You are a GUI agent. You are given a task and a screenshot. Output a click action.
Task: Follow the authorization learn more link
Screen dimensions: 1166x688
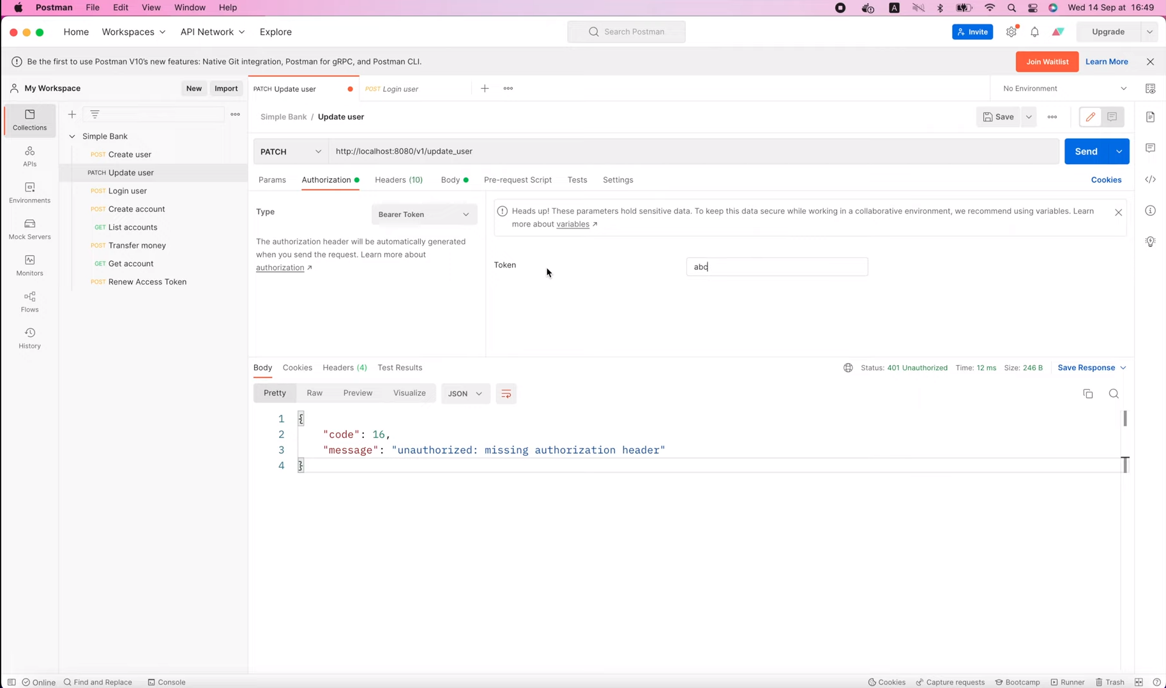[x=284, y=267]
